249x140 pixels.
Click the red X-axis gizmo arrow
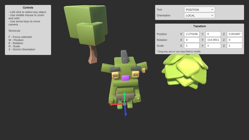[x=116, y=105]
